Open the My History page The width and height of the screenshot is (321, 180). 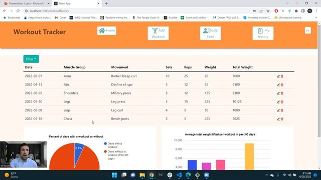pyautogui.click(x=263, y=33)
